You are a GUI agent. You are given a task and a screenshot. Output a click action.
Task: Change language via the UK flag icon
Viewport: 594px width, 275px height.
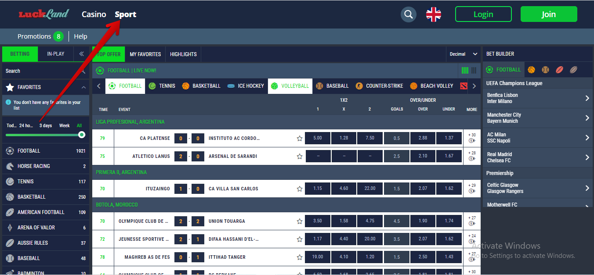[x=434, y=14]
